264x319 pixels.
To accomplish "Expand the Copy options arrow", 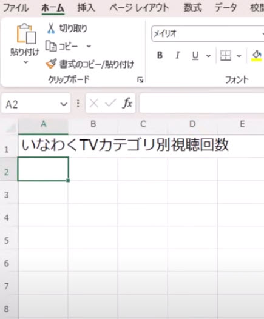I will [89, 46].
